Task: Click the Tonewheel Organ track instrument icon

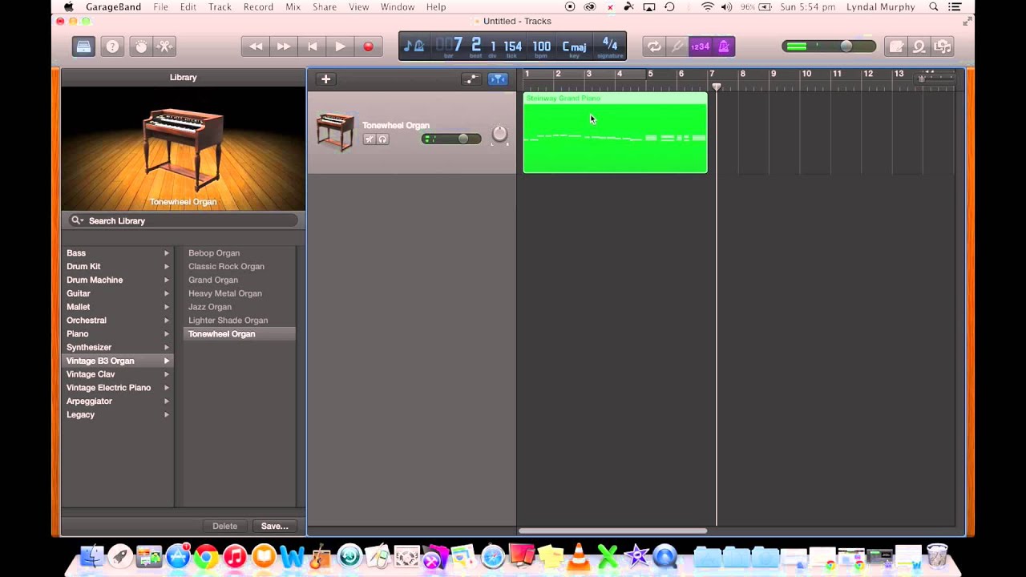Action: coord(335,131)
